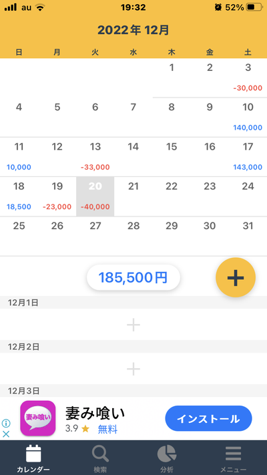Add an entry under 12月1日 plus sign
This screenshot has height=475, width=267.
pos(133,325)
